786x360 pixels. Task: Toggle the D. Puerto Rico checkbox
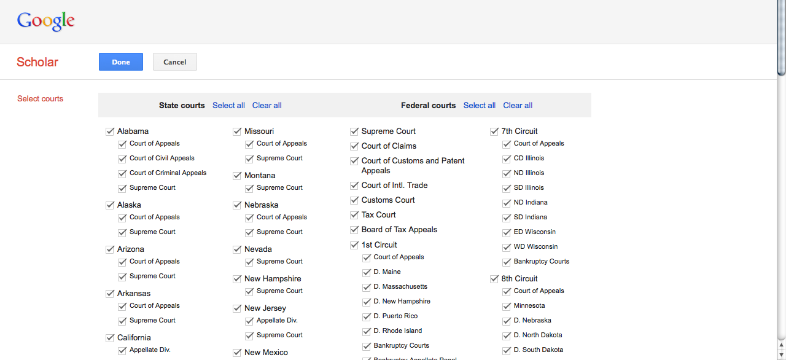click(x=367, y=316)
